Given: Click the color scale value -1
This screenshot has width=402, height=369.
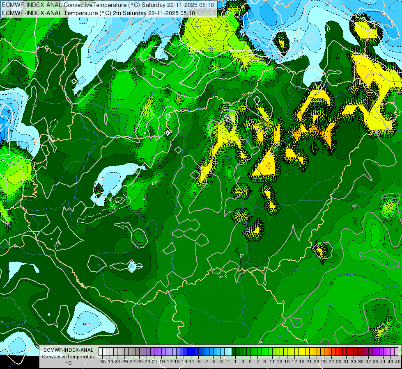Looking at the screenshot, I should [228, 362].
